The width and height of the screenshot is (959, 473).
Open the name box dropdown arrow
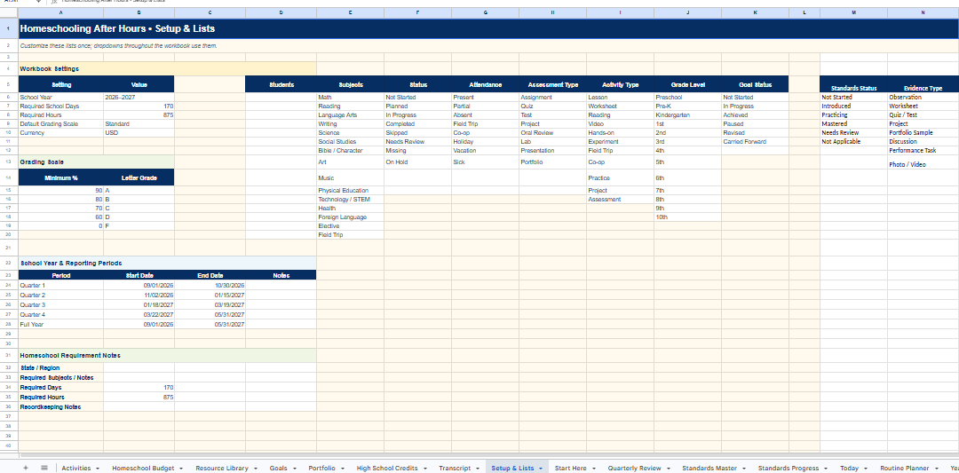click(x=38, y=2)
